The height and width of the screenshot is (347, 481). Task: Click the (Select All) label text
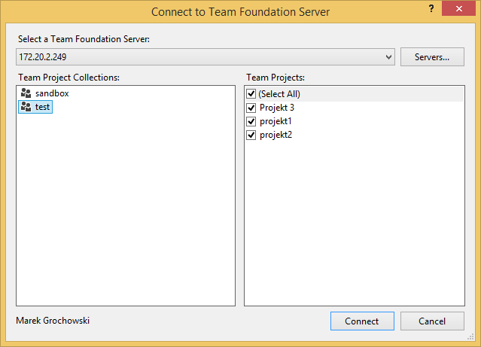point(280,94)
